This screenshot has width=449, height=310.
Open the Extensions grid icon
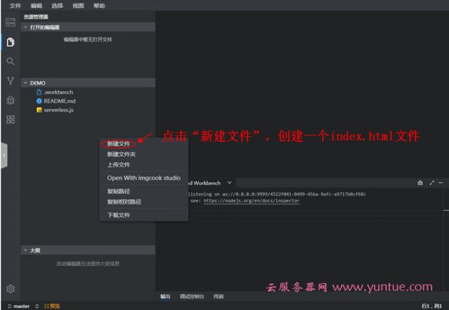pos(10,119)
